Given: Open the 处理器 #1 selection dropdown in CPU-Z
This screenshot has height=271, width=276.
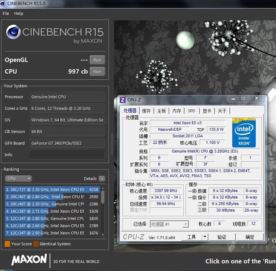Looking at the screenshot, I should 169,224.
